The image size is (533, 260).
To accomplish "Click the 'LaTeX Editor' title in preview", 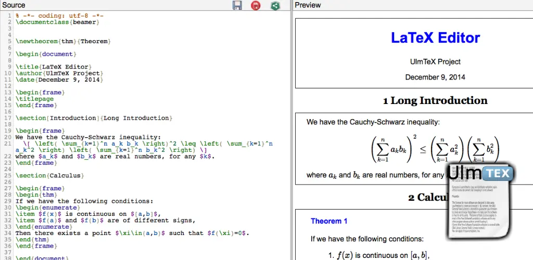I will (435, 37).
